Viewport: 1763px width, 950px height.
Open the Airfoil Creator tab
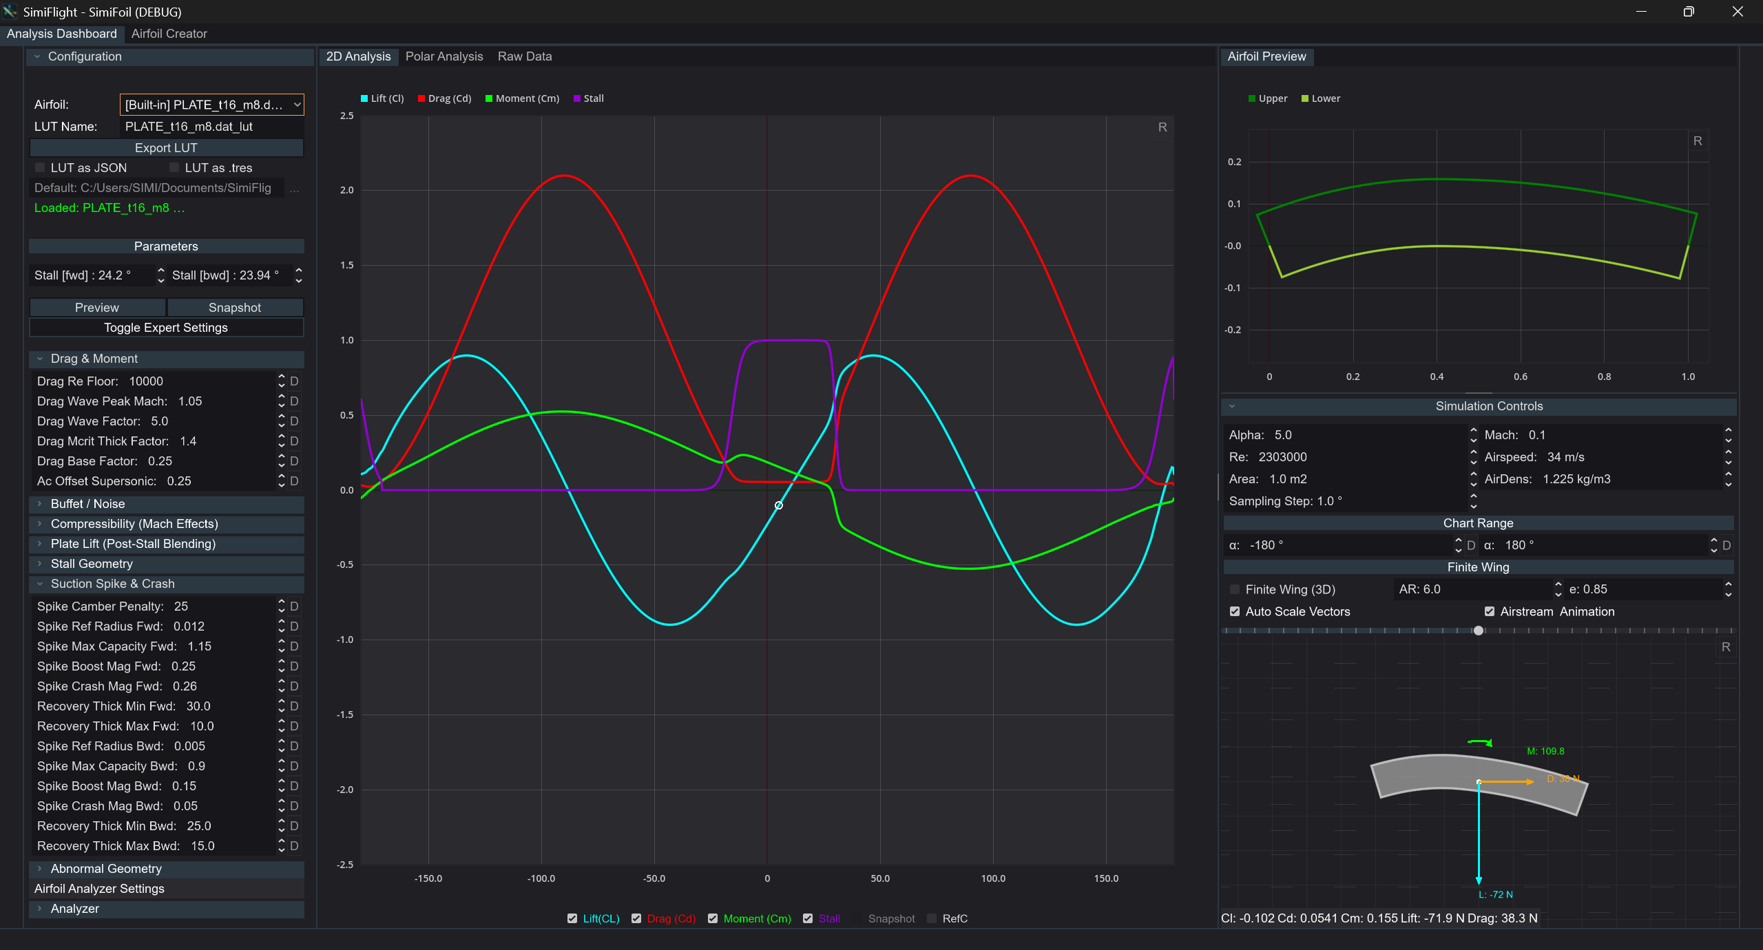[x=169, y=34]
